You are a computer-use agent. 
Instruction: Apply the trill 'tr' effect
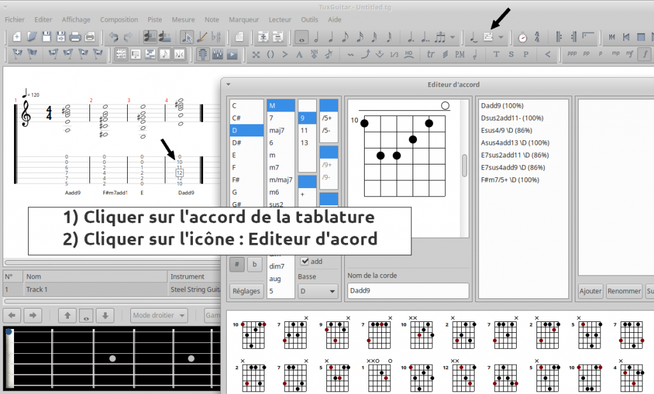click(x=430, y=55)
